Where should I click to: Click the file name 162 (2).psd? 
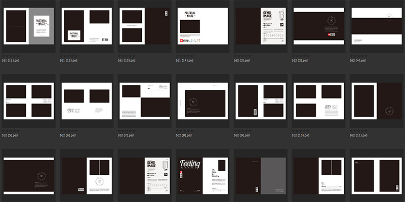[242, 61]
